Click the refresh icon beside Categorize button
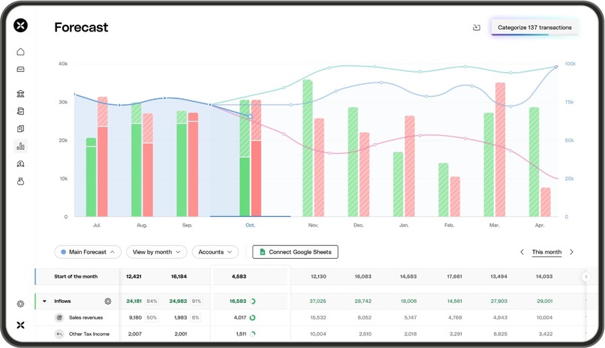The image size is (605, 348). (x=477, y=27)
